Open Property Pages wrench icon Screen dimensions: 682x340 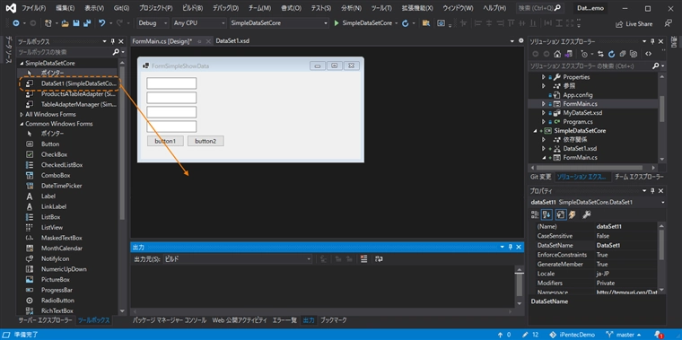click(x=586, y=214)
